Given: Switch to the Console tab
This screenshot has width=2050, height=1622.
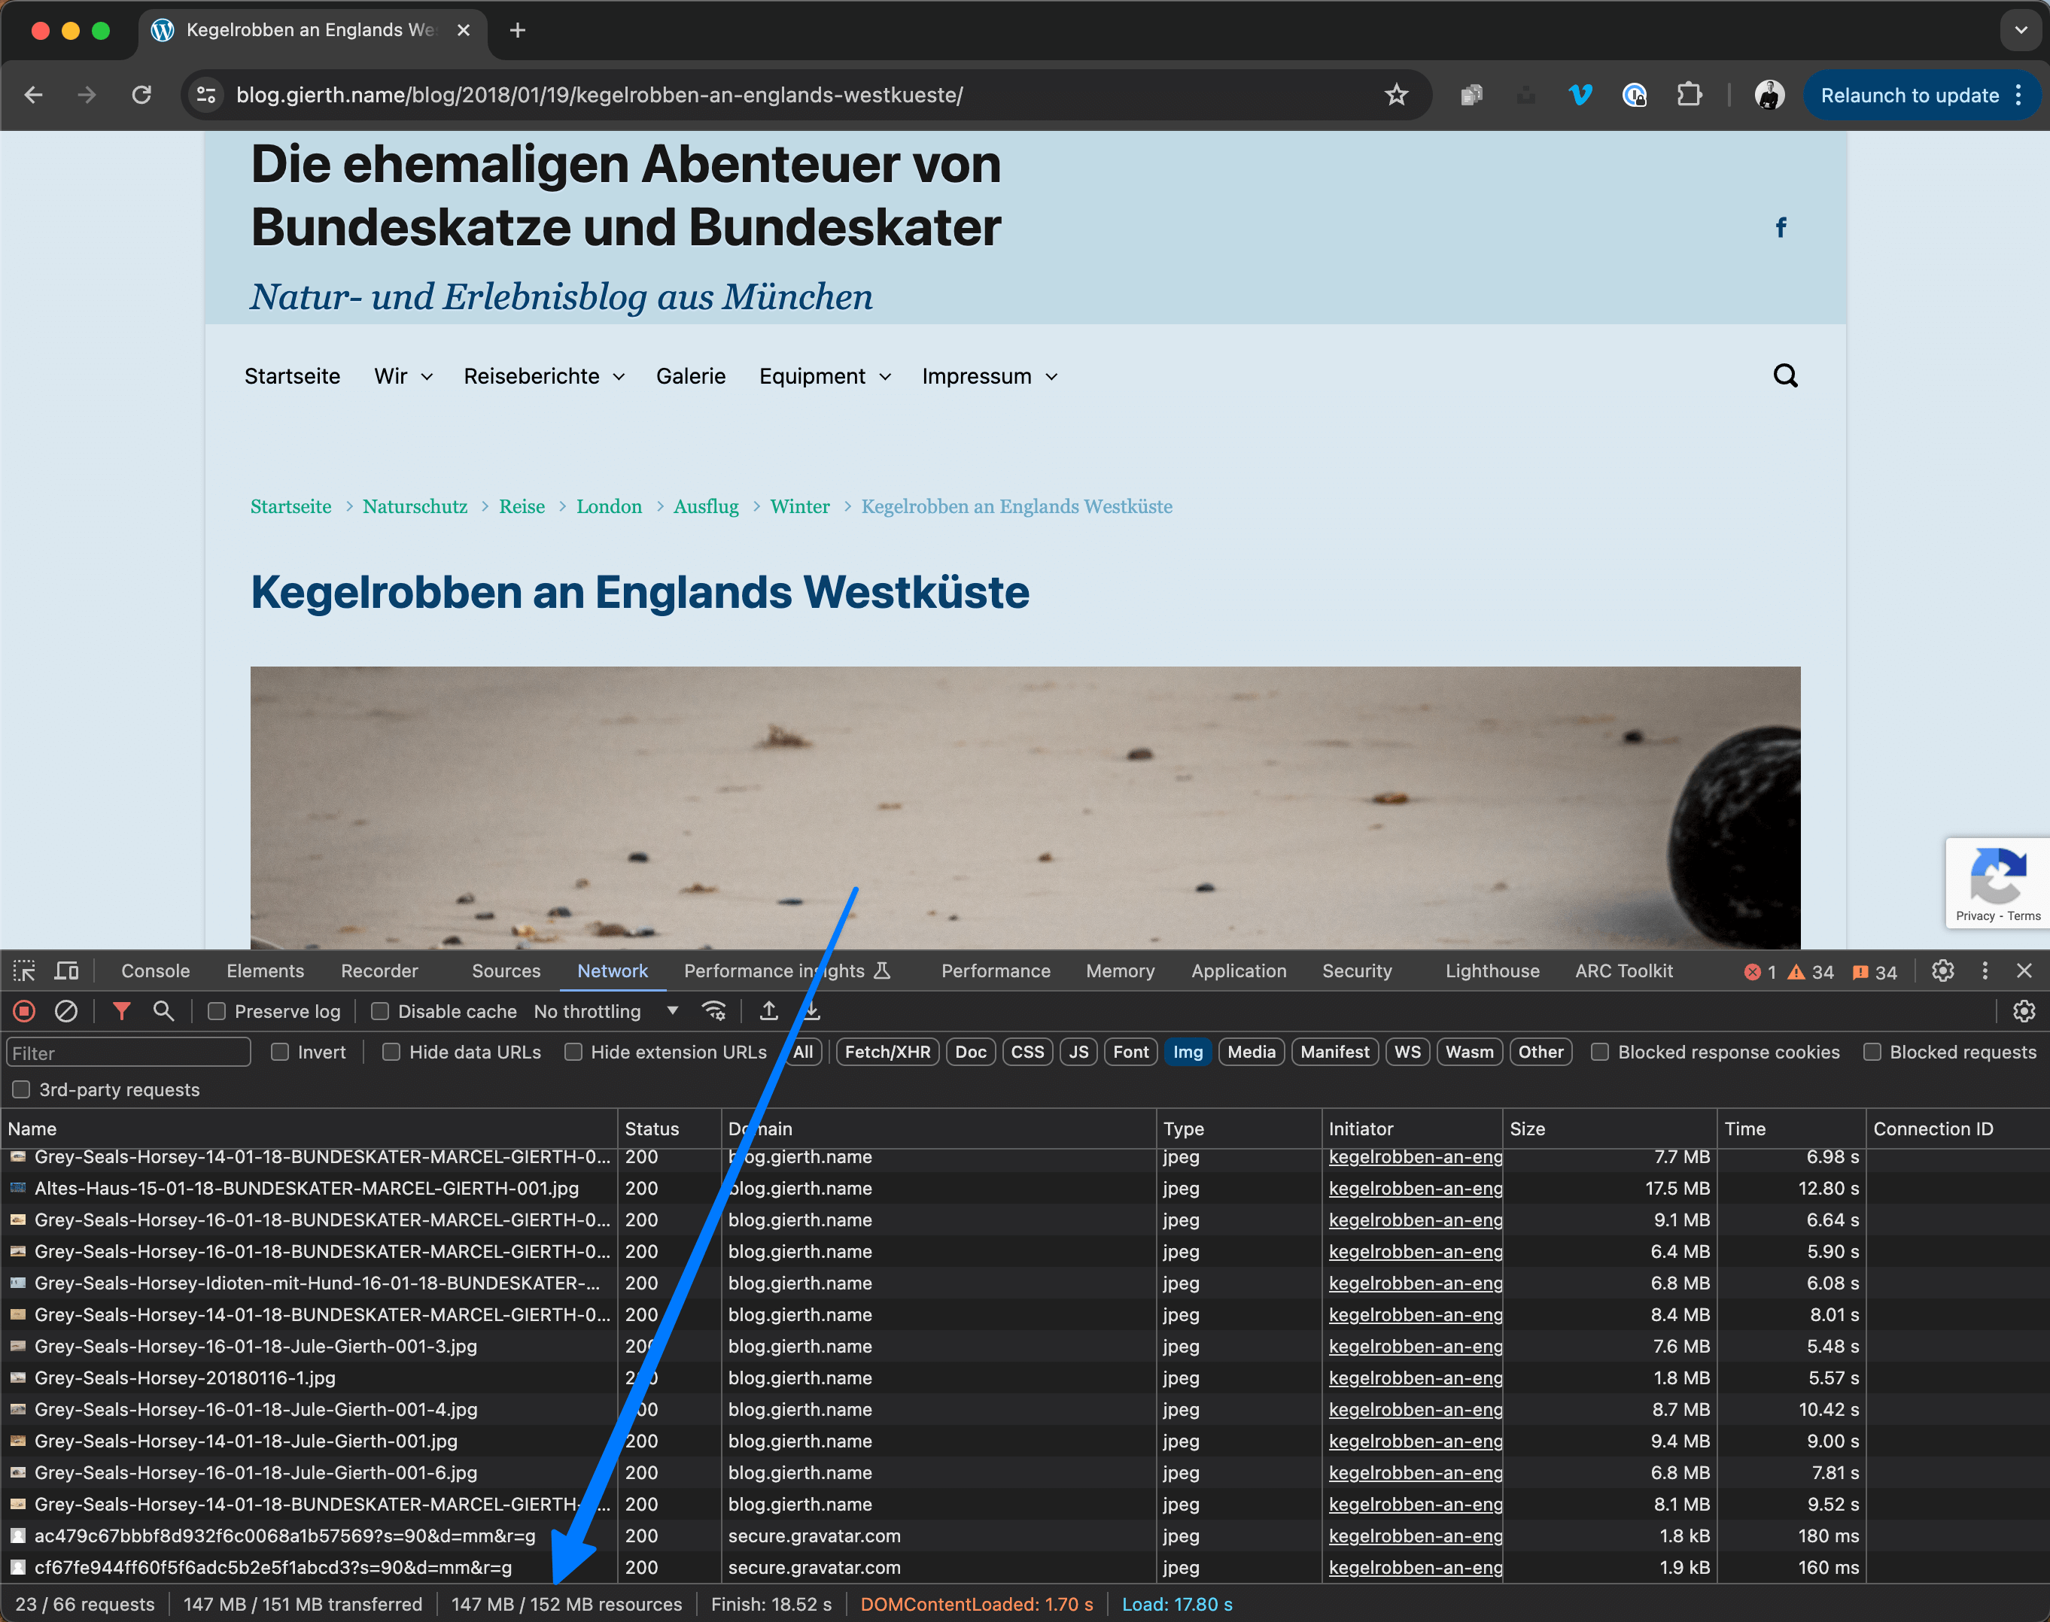Looking at the screenshot, I should (156, 971).
